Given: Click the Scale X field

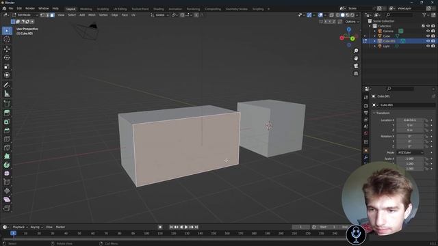Looking at the screenshot, I should tap(410, 159).
